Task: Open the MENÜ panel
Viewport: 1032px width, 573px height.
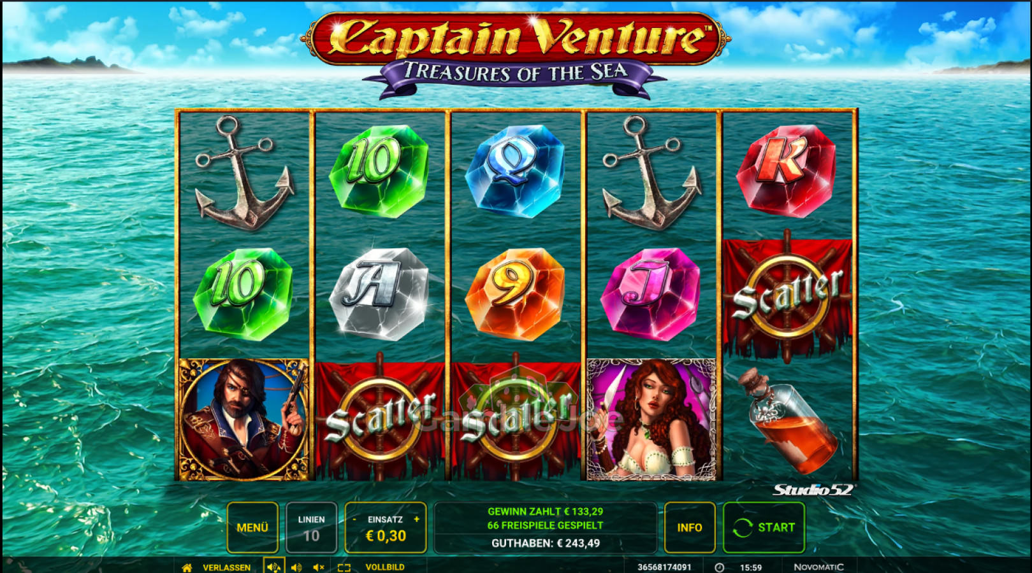Action: (x=252, y=527)
